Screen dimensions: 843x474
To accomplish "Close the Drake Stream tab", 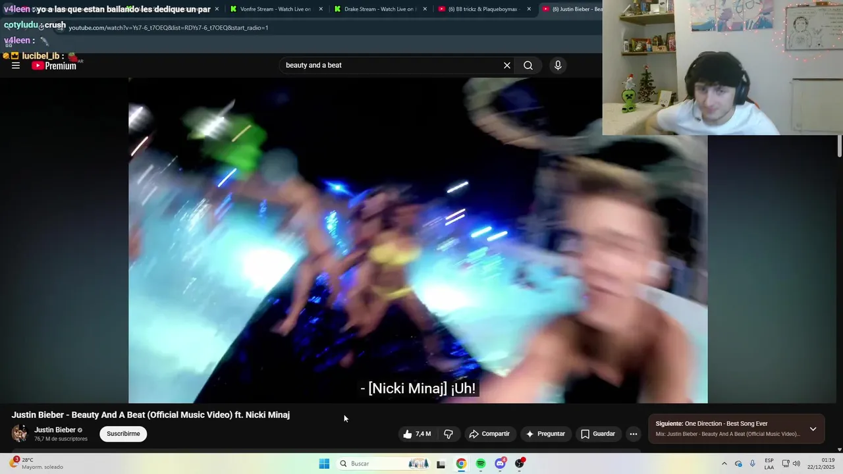I will [x=425, y=9].
